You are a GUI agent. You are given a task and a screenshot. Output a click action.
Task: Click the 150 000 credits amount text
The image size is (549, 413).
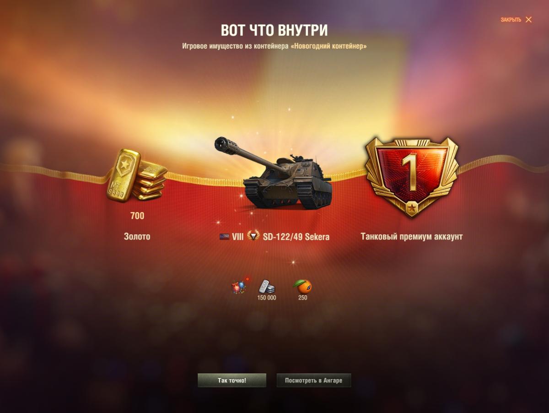(267, 298)
